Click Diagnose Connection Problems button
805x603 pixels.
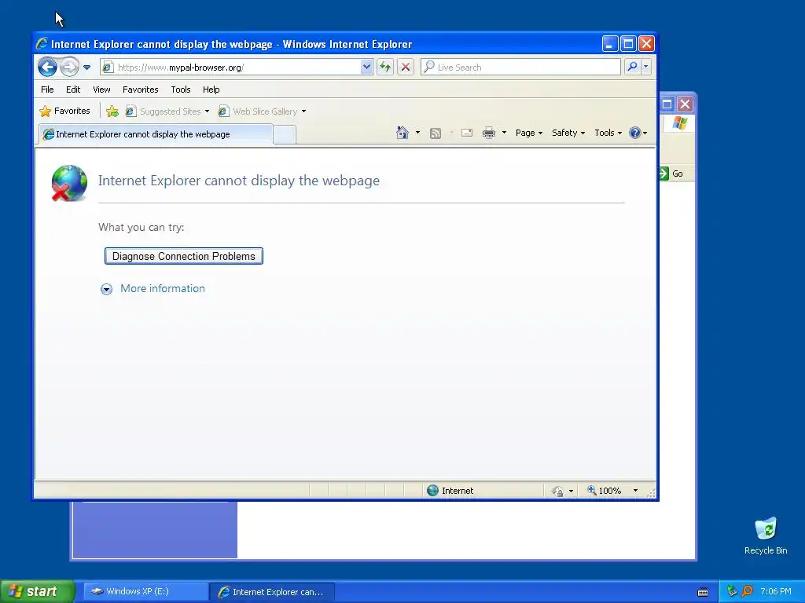[184, 256]
